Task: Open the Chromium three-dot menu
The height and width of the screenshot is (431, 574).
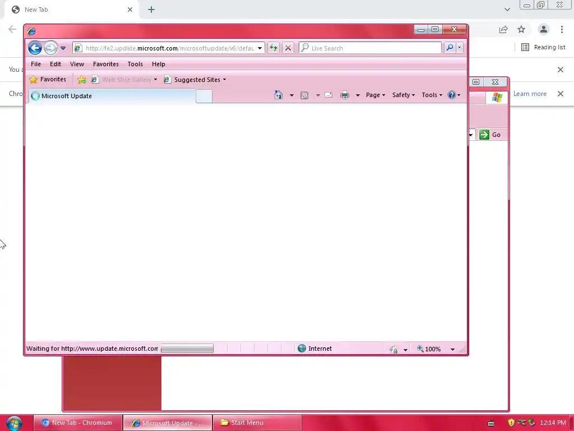Action: 562,29
